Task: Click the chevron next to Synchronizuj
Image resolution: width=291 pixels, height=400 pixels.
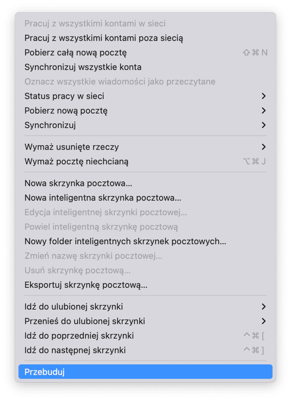Action: tap(264, 125)
